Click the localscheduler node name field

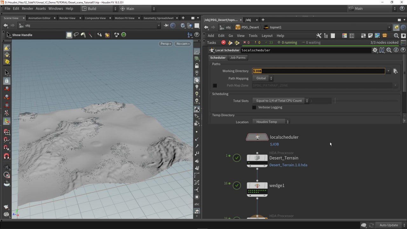click(x=306, y=50)
